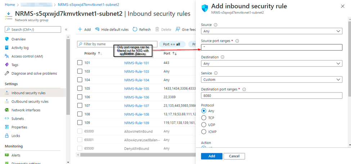The width and height of the screenshot is (351, 164).
Task: Open the Locks sidebar item
Action: [x=15, y=136]
